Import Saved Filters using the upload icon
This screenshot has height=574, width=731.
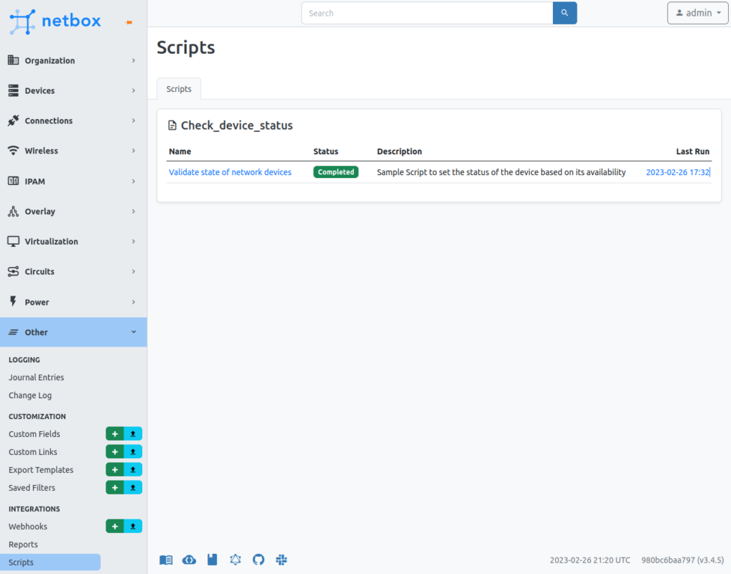[x=132, y=487]
